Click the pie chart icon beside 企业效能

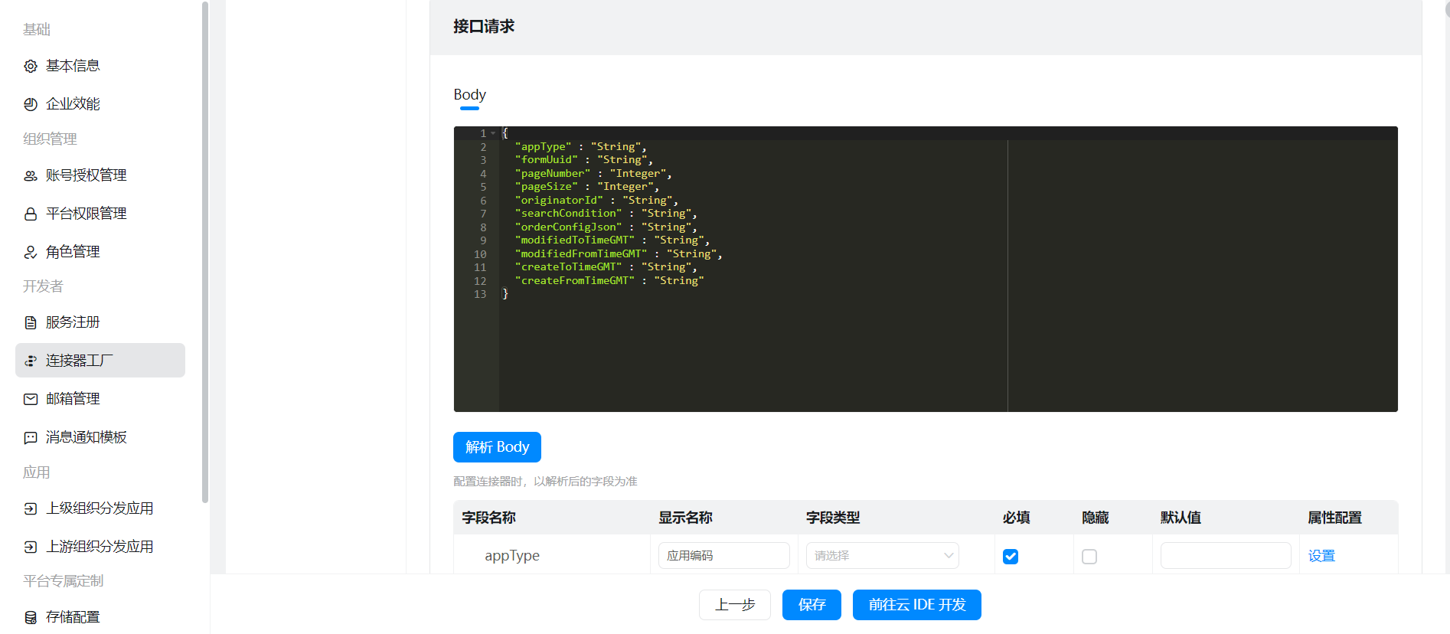click(31, 105)
